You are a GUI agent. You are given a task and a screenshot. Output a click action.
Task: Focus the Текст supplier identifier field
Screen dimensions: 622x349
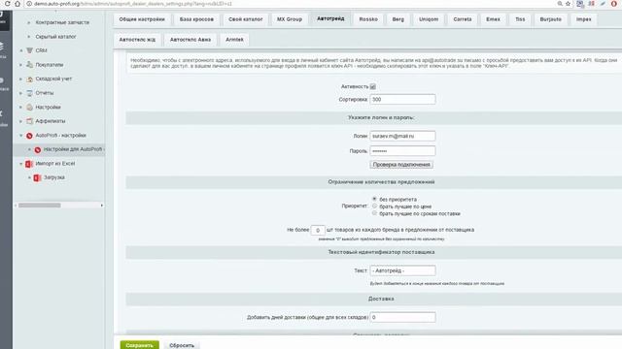402,270
